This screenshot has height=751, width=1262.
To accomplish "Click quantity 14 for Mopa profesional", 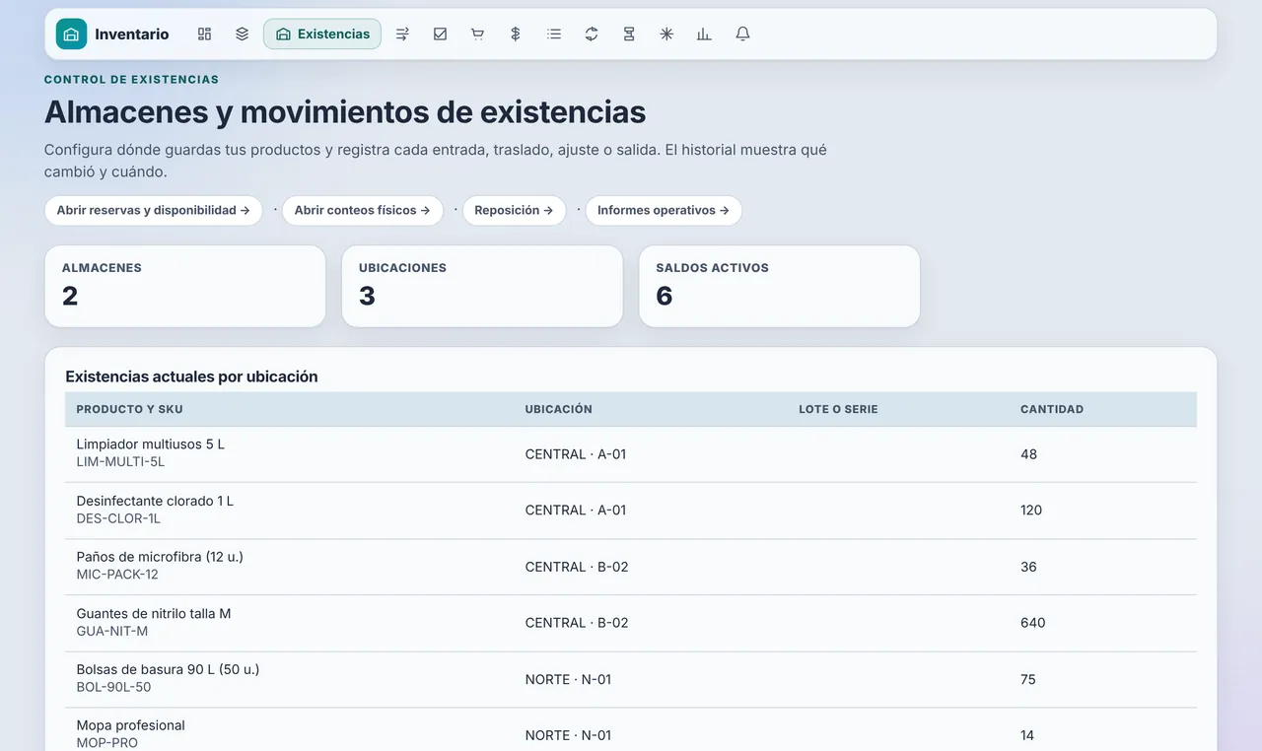I will click(1027, 735).
